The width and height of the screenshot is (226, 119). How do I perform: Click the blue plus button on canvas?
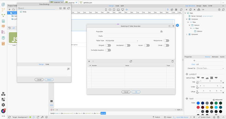(x=178, y=25)
